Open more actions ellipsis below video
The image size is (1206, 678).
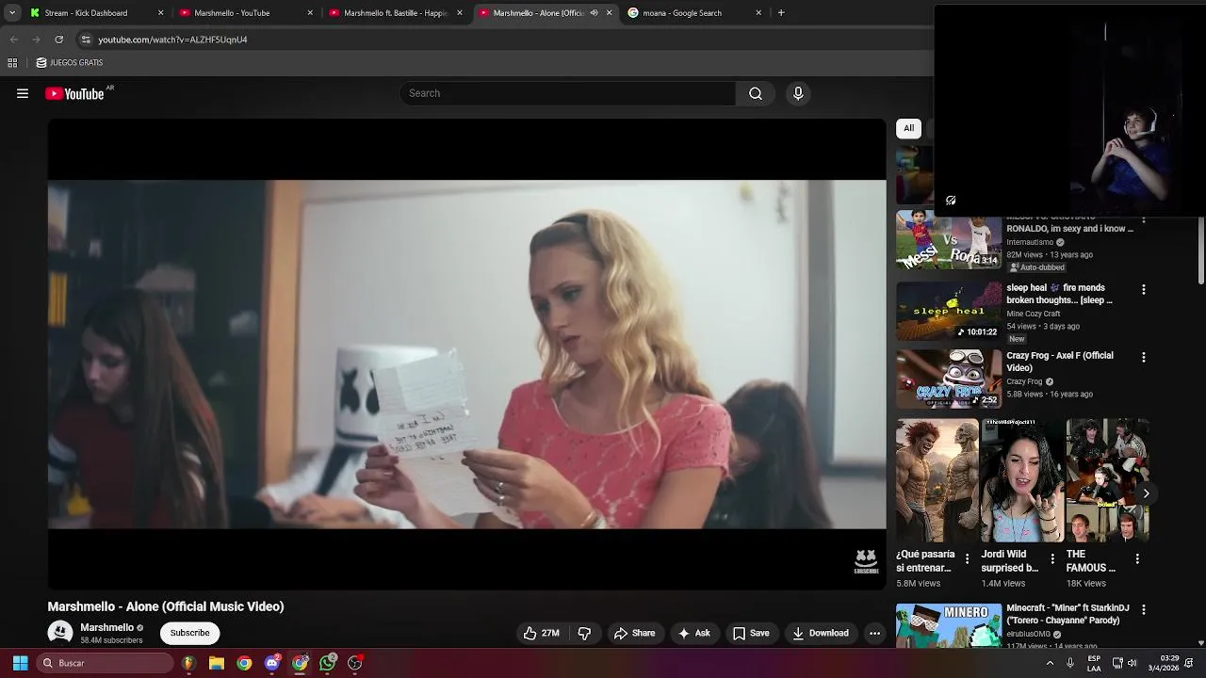pos(874,633)
